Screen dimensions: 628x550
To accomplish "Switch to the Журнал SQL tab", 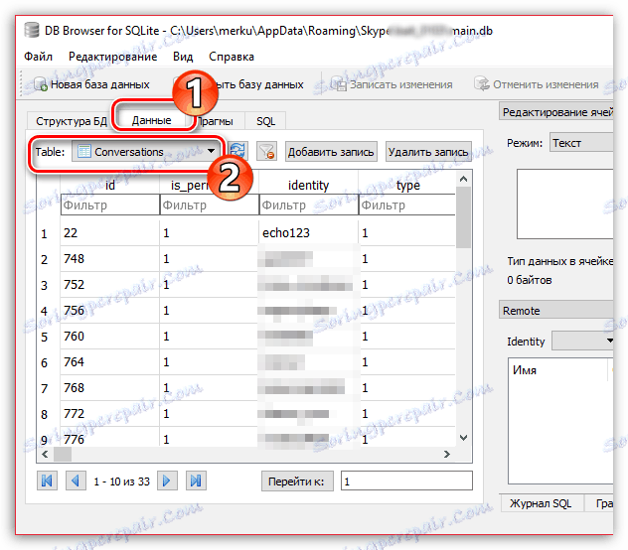I will [x=541, y=503].
